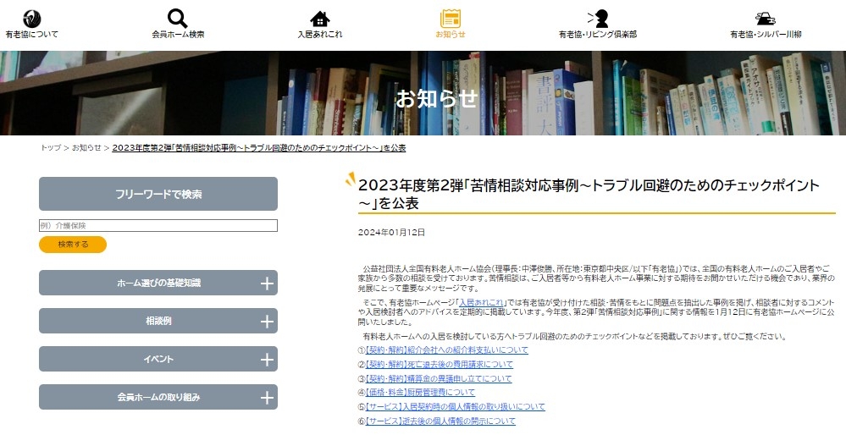Open the 有老協について menu label
The image size is (846, 435).
coord(31,35)
